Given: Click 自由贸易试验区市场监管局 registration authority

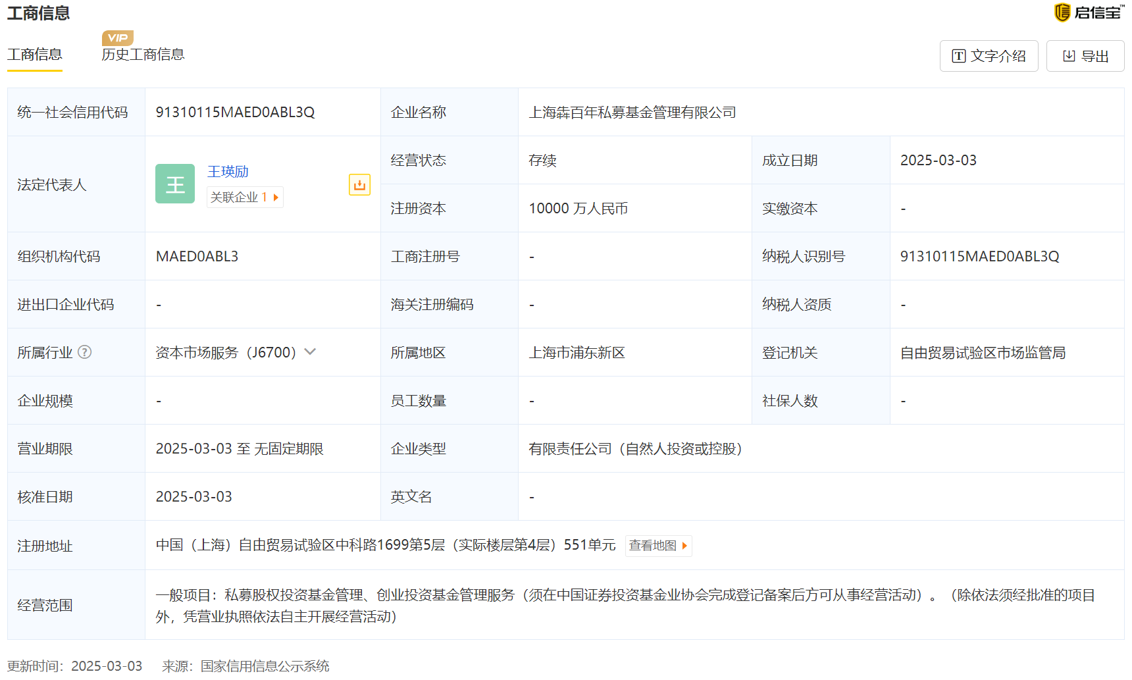Looking at the screenshot, I should point(983,353).
